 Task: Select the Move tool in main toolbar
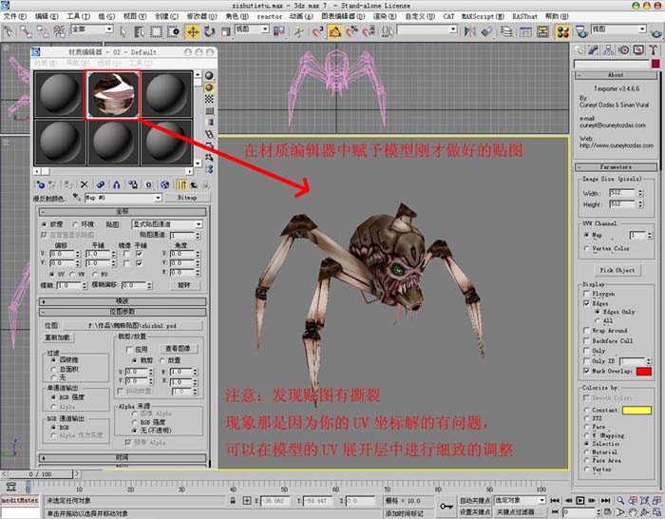coord(193,31)
